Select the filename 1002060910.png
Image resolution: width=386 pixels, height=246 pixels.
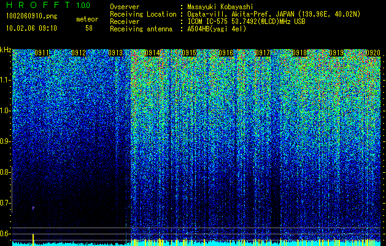[x=32, y=16]
